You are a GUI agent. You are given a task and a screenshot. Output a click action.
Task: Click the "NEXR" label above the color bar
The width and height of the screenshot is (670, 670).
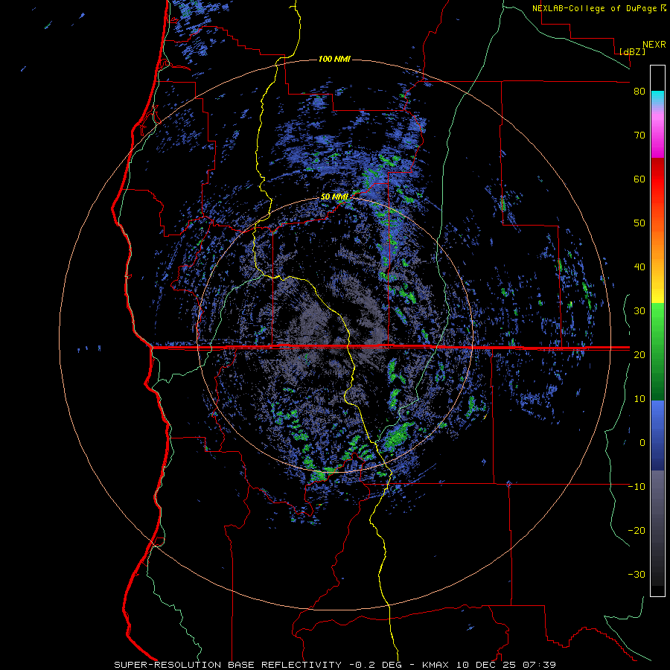[x=654, y=45]
